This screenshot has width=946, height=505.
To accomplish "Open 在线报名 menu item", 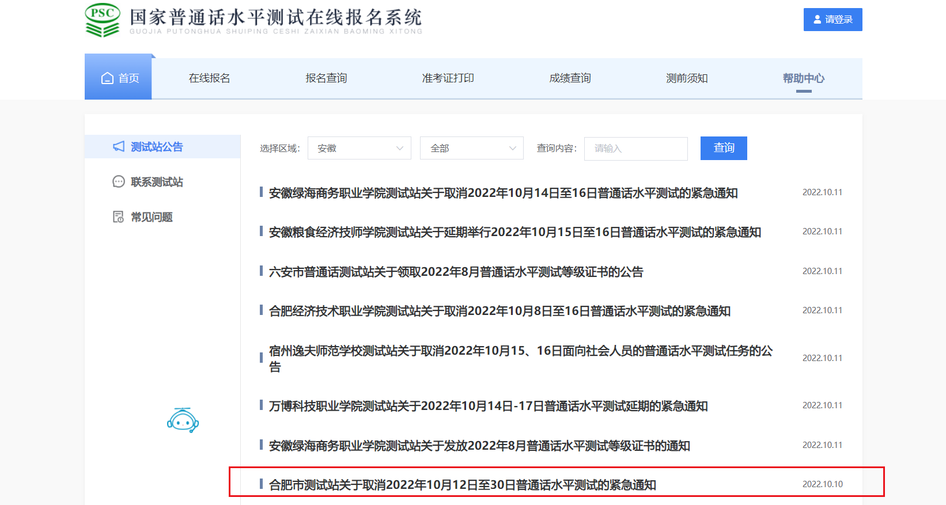I will (210, 78).
